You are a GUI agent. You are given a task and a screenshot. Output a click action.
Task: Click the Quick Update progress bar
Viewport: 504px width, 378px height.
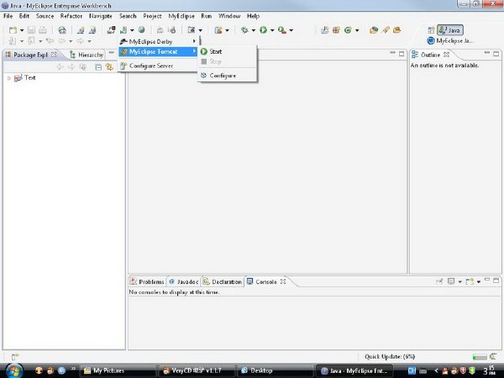[480, 357]
